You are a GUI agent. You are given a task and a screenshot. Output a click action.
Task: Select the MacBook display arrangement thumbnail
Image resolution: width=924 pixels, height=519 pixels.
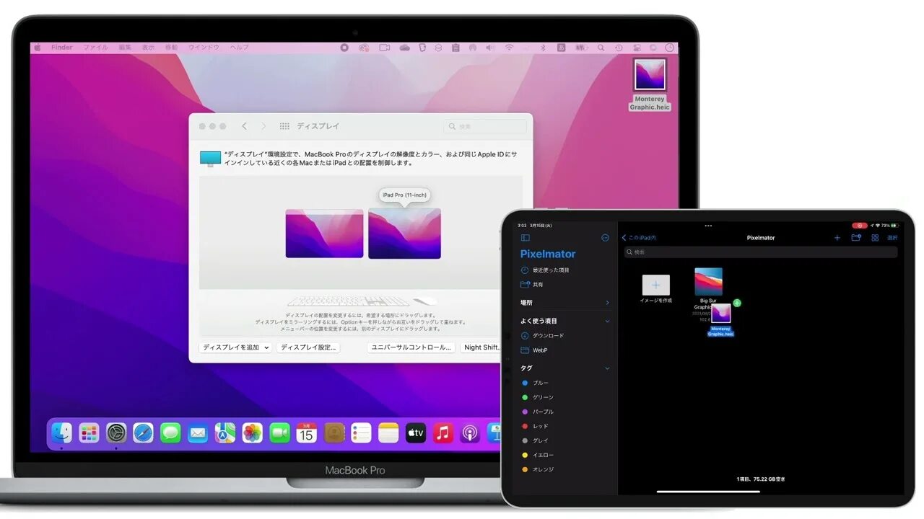(324, 234)
